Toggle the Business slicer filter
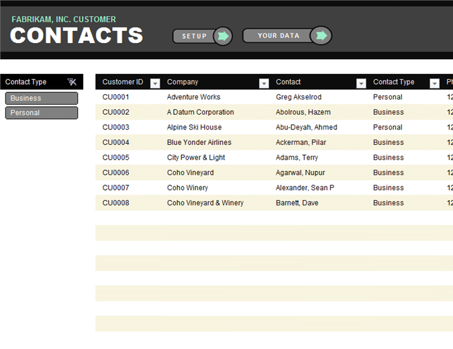The image size is (453, 349). (x=42, y=98)
